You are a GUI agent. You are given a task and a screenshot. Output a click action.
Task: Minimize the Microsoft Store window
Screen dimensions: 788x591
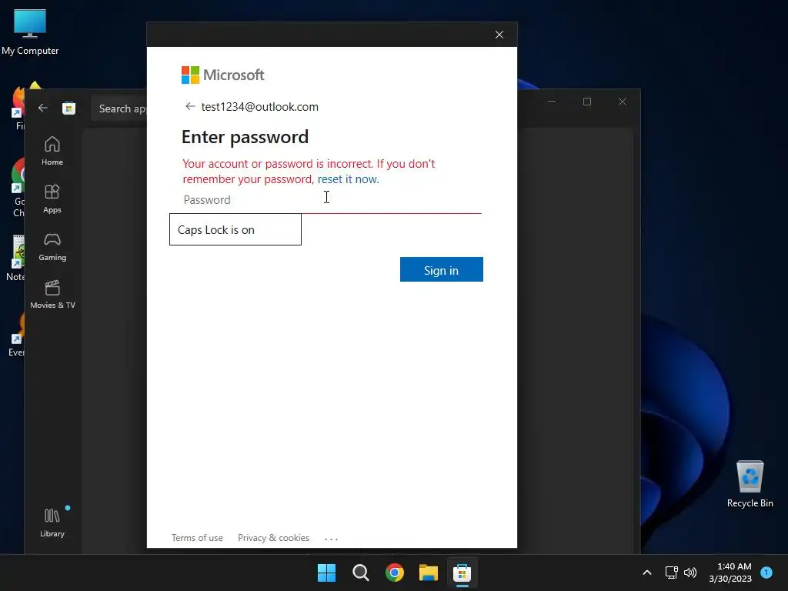click(x=552, y=102)
